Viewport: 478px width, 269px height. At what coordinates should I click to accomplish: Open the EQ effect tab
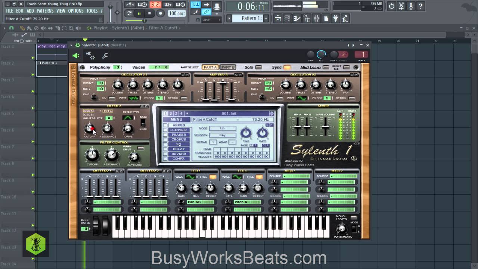point(179,144)
